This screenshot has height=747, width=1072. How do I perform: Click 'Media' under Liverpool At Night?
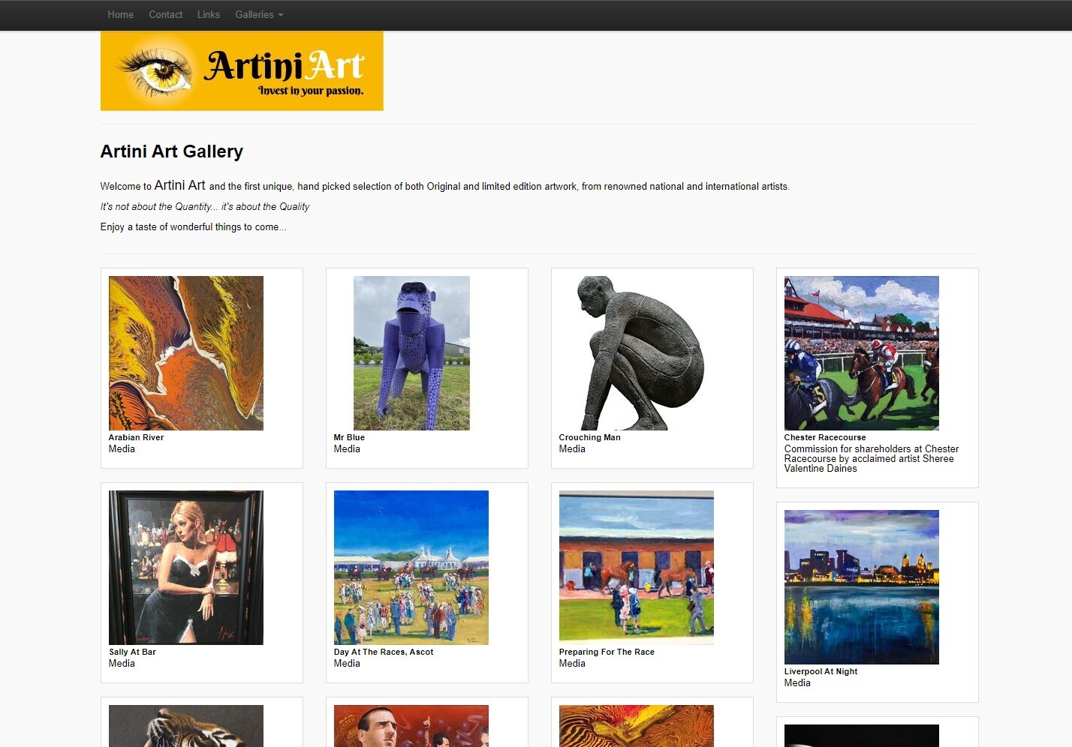click(797, 682)
